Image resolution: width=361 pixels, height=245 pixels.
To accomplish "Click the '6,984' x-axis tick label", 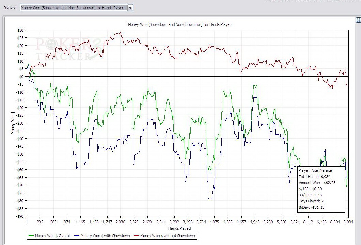I will click(348, 222).
